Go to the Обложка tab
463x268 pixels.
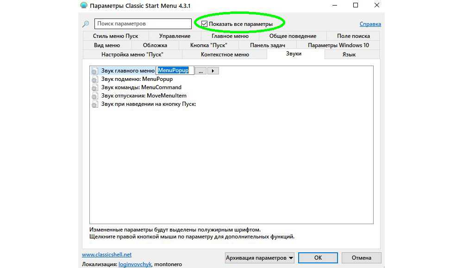(155, 45)
